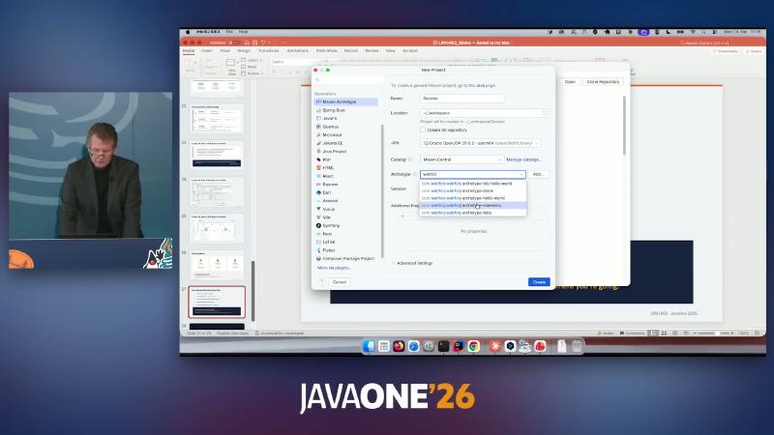Select the Next generator icon
This screenshot has width=774, height=435.
pos(318,234)
